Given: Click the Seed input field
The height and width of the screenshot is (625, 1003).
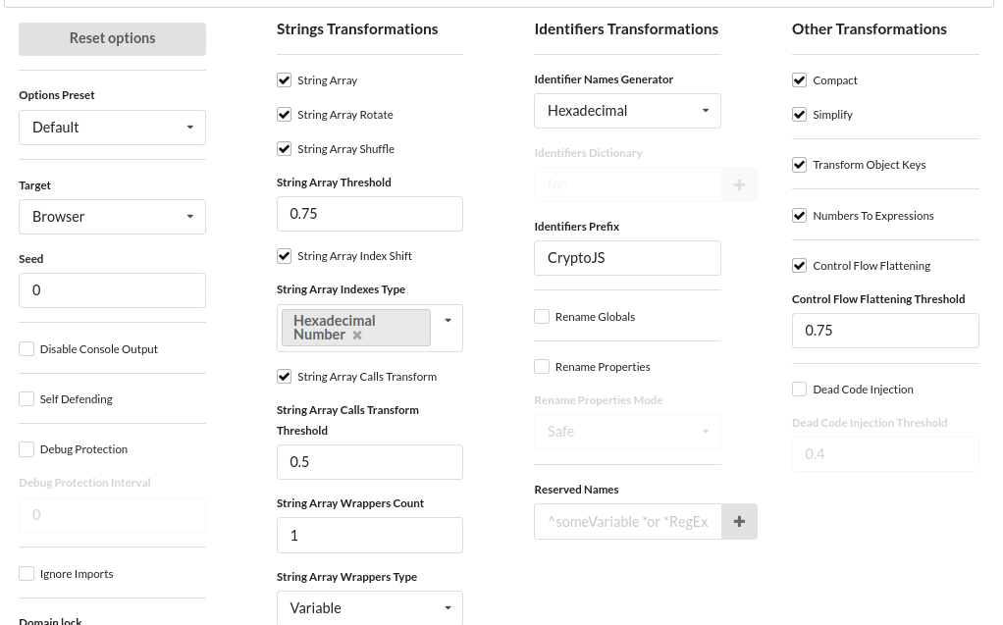Looking at the screenshot, I should (112, 290).
